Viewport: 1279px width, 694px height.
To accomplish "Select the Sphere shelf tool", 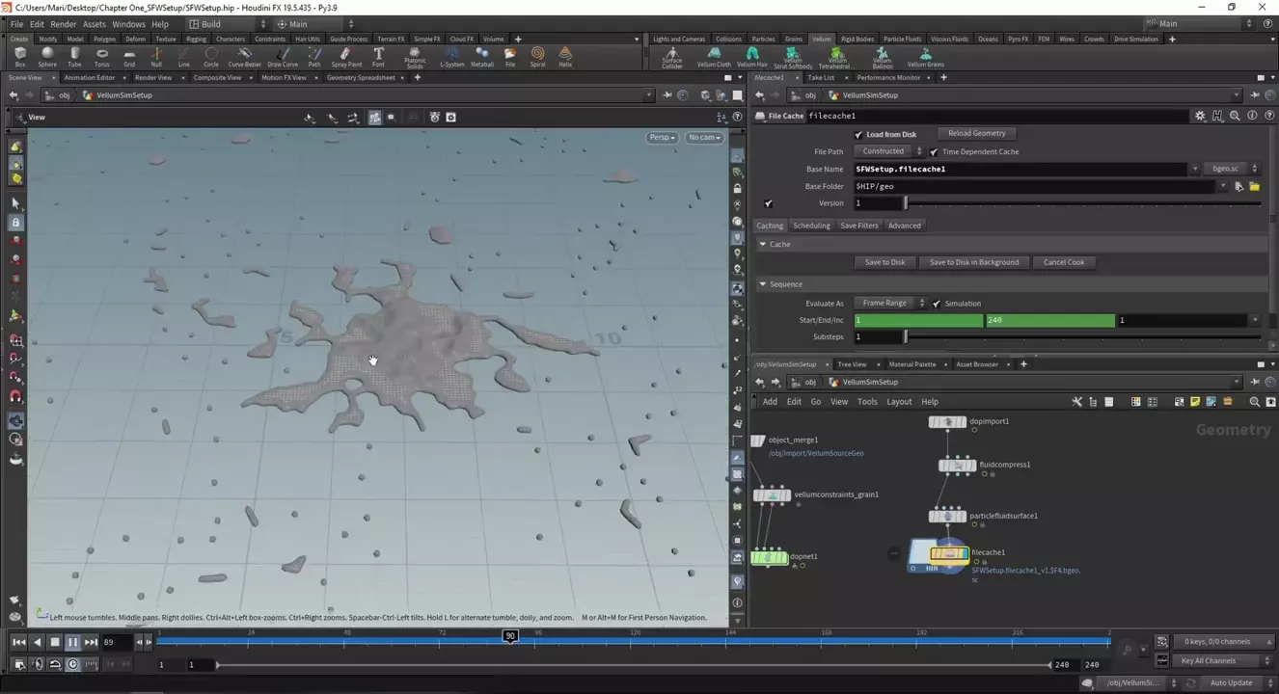I will (x=46, y=57).
